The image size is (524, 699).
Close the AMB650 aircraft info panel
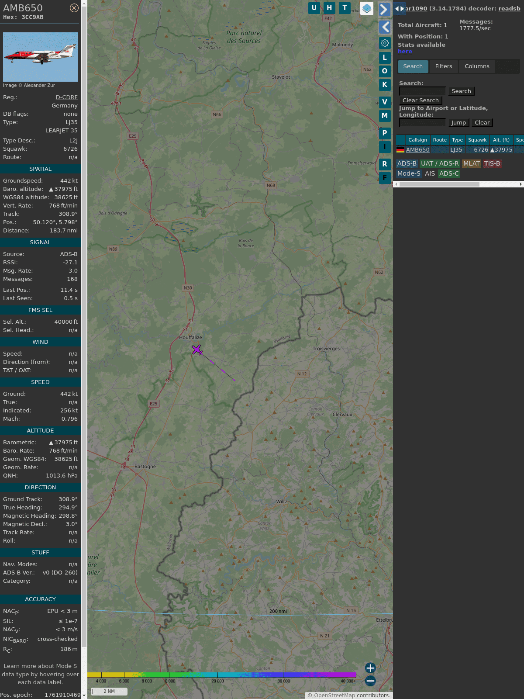[74, 8]
